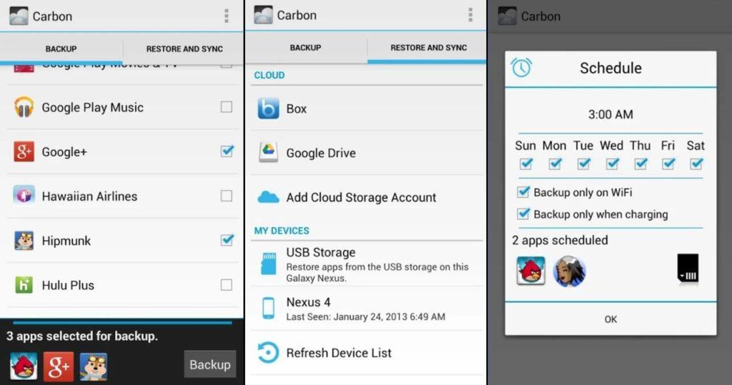Image resolution: width=732 pixels, height=385 pixels.
Task: Select Add Cloud Storage Account
Action: pos(361,197)
